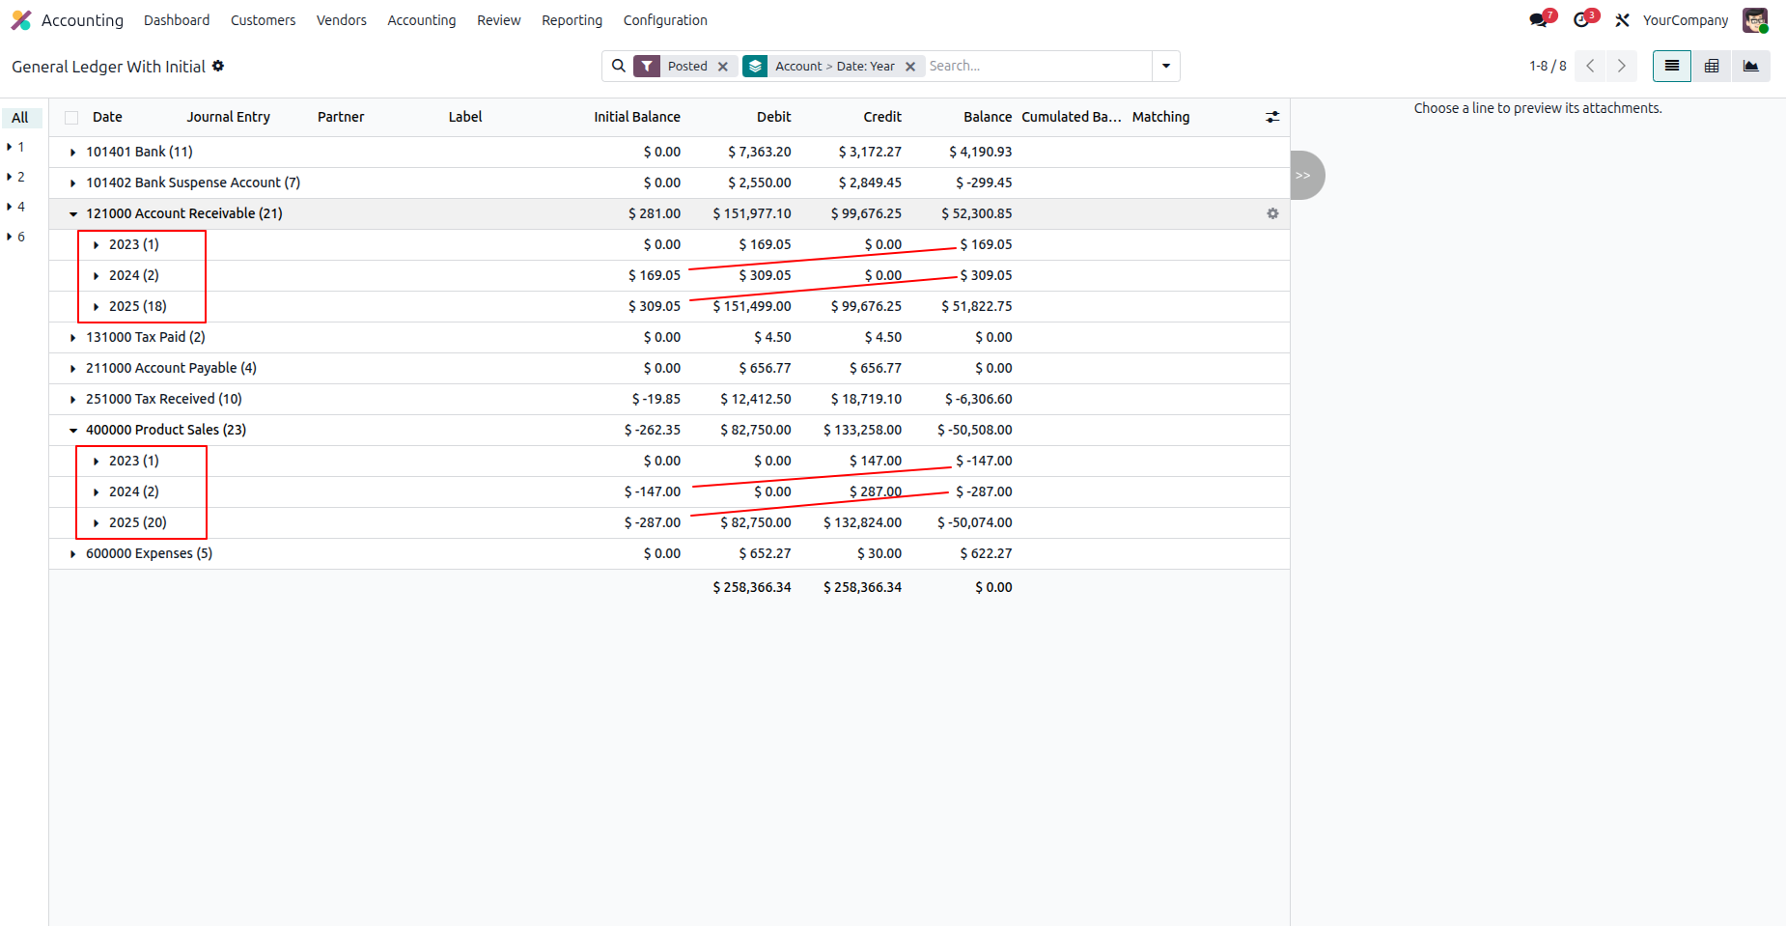The height and width of the screenshot is (926, 1786).
Task: Open the conversations messages icon
Action: tap(1539, 20)
